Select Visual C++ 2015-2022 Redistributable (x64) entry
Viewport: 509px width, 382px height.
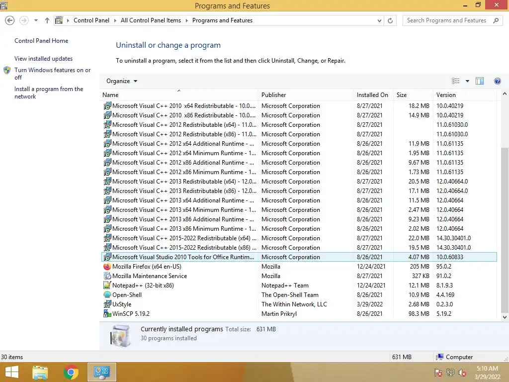[299, 238]
